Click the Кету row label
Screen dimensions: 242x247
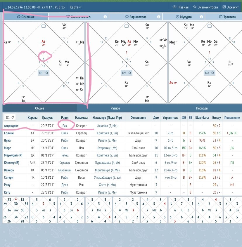pyautogui.click(x=7, y=192)
